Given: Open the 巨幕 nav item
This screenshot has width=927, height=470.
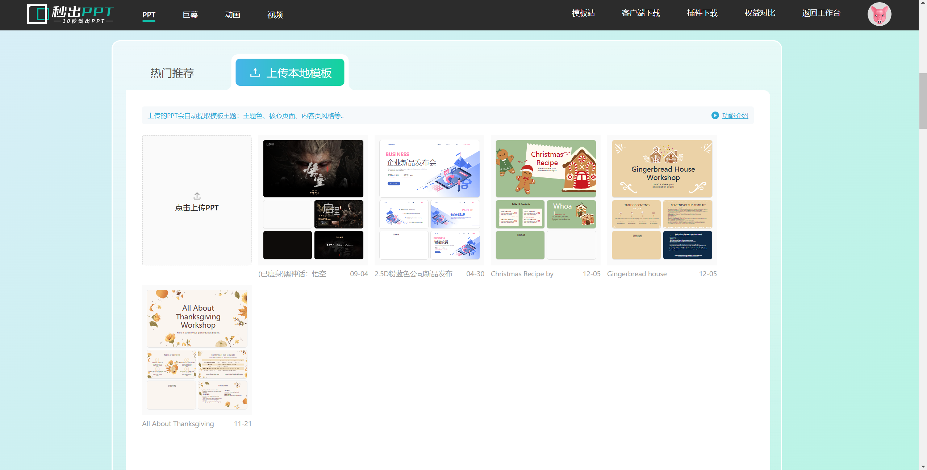Looking at the screenshot, I should [190, 15].
